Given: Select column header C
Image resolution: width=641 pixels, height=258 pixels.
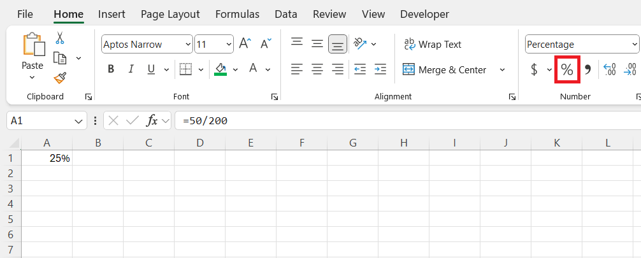Looking at the screenshot, I should tap(149, 143).
